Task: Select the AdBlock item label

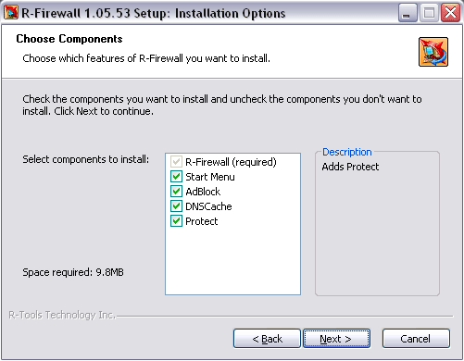Action: (203, 192)
